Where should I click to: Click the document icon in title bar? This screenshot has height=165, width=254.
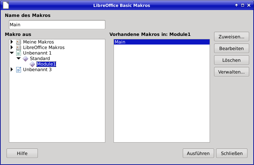tap(6, 5)
